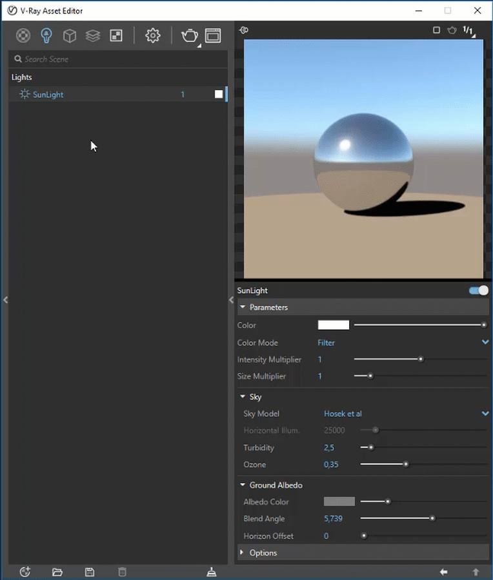Click the small teapot preview render icon
The image size is (493, 580).
coord(452,30)
